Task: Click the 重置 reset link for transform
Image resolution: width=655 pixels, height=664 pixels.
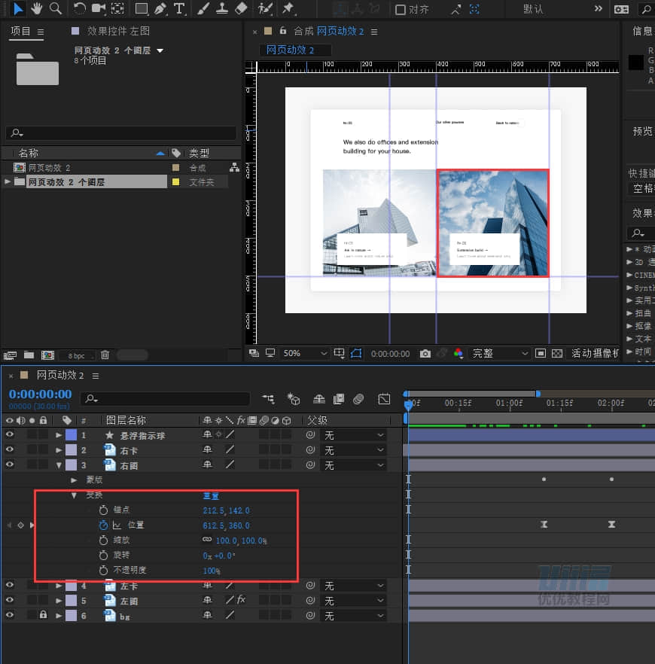Action: point(211,495)
